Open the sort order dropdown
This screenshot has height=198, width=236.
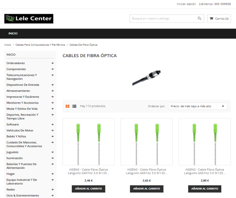198,106
